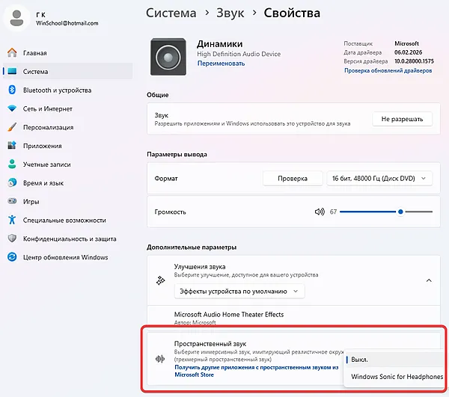Screen dimensions: 449x397
Task: Open Центр обновления Windows
Action: click(x=68, y=257)
